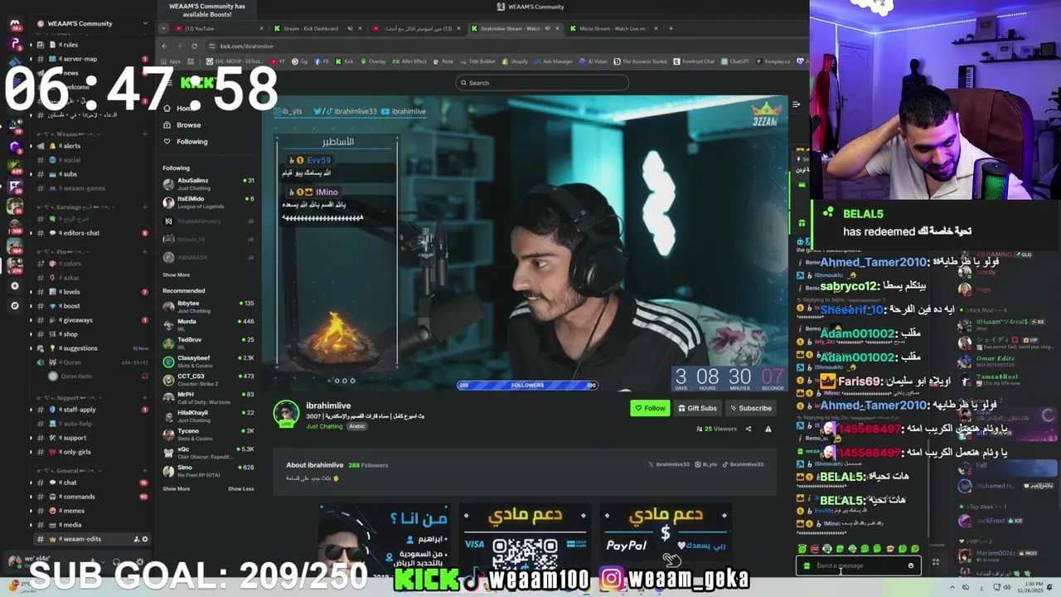This screenshot has height=597, width=1061.
Task: Click Show More under Recommended list
Action: point(176,488)
